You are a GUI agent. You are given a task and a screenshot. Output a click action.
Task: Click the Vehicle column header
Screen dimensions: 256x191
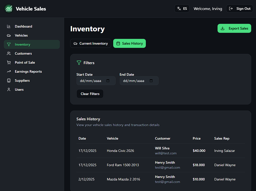112,138
